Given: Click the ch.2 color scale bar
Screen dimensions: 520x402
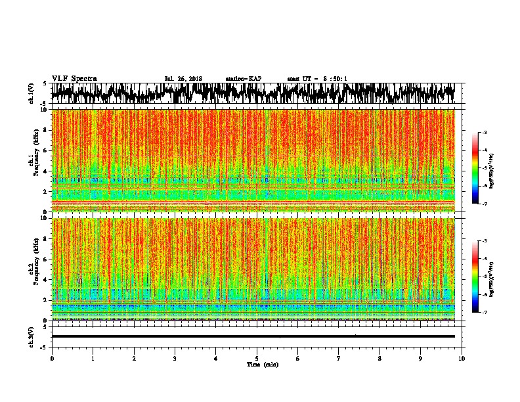Looking at the screenshot, I should pos(475,277).
